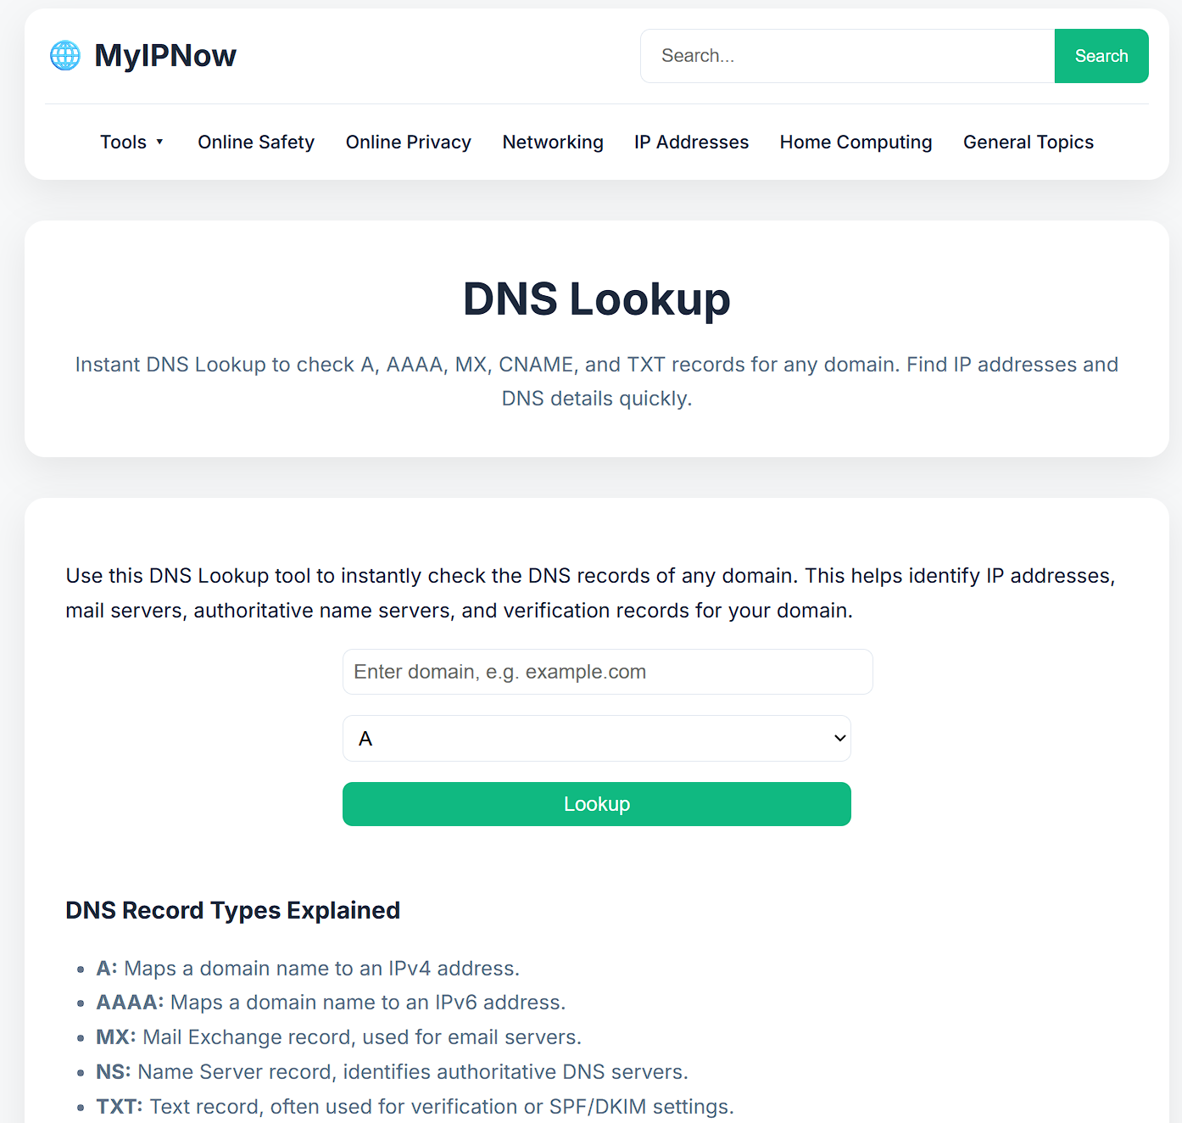
Task: Click the DNS Lookup heading
Action: coord(596,299)
